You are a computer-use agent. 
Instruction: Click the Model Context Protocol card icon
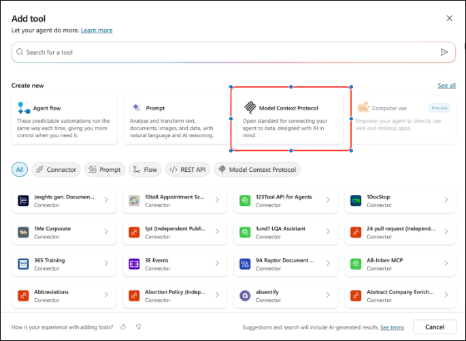coord(250,108)
